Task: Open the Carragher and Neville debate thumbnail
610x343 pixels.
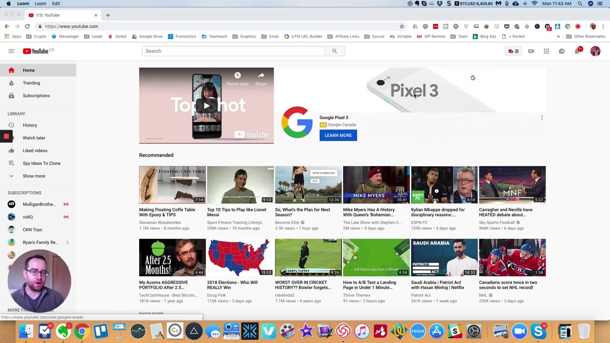Action: point(512,185)
